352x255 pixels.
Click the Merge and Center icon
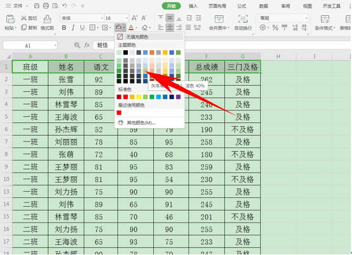click(x=219, y=19)
